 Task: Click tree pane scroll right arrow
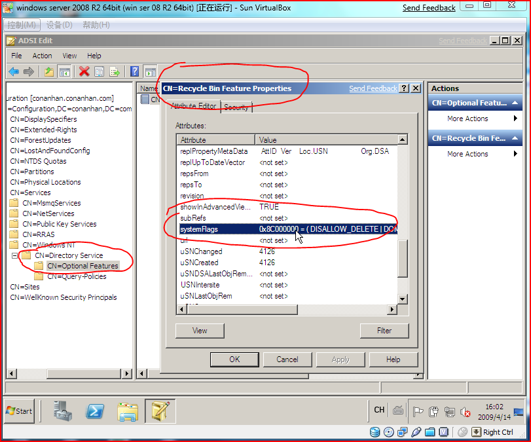(126, 374)
